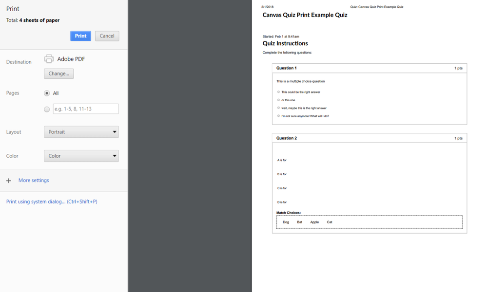487x292 pixels.
Task: Click the Apple match choice
Action: (314, 222)
